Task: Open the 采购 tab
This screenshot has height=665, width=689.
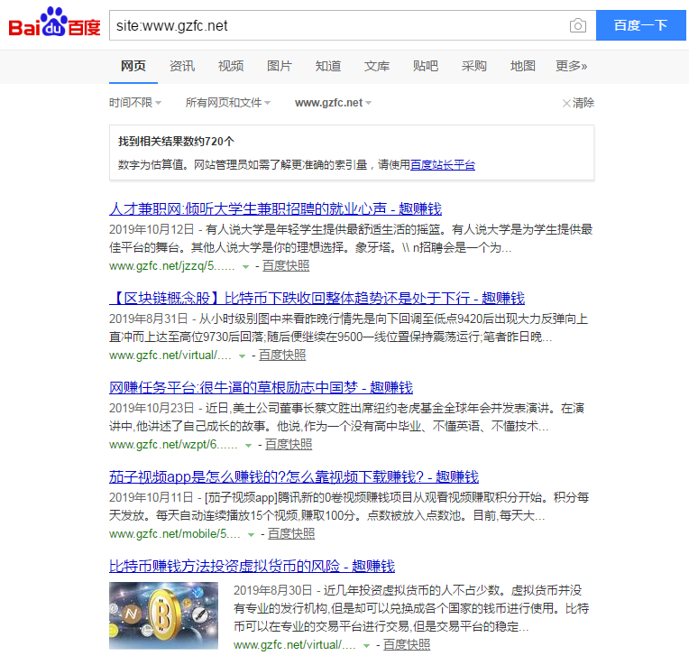Action: coord(473,66)
